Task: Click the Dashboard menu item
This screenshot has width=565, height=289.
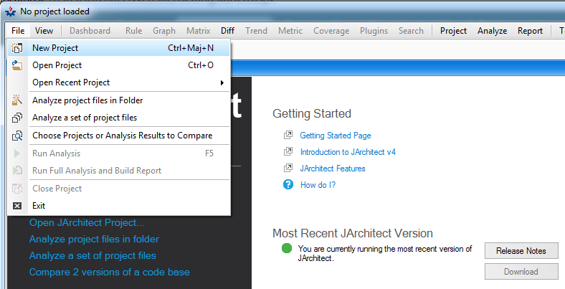Action: (90, 31)
